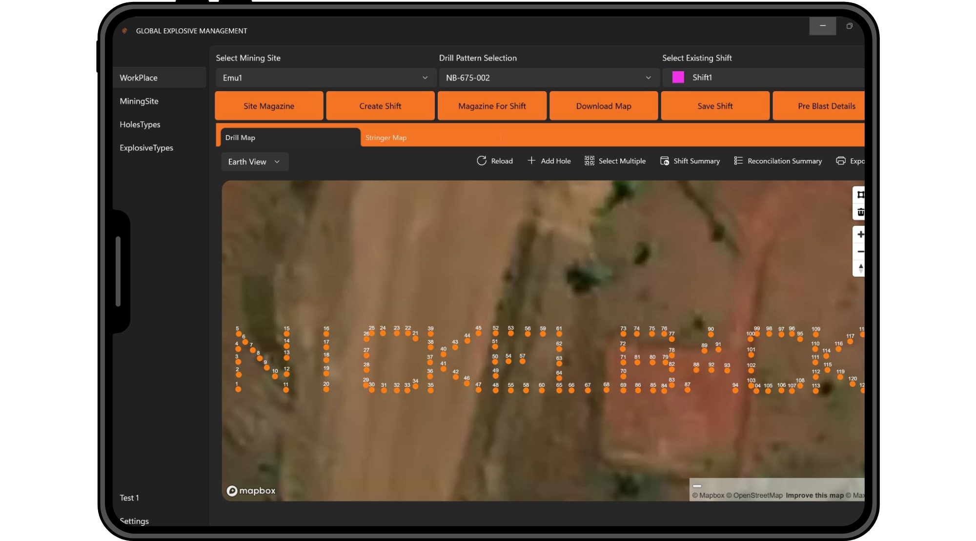Zoom out using the map minus control
Screen dimensions: 976x541
860,251
